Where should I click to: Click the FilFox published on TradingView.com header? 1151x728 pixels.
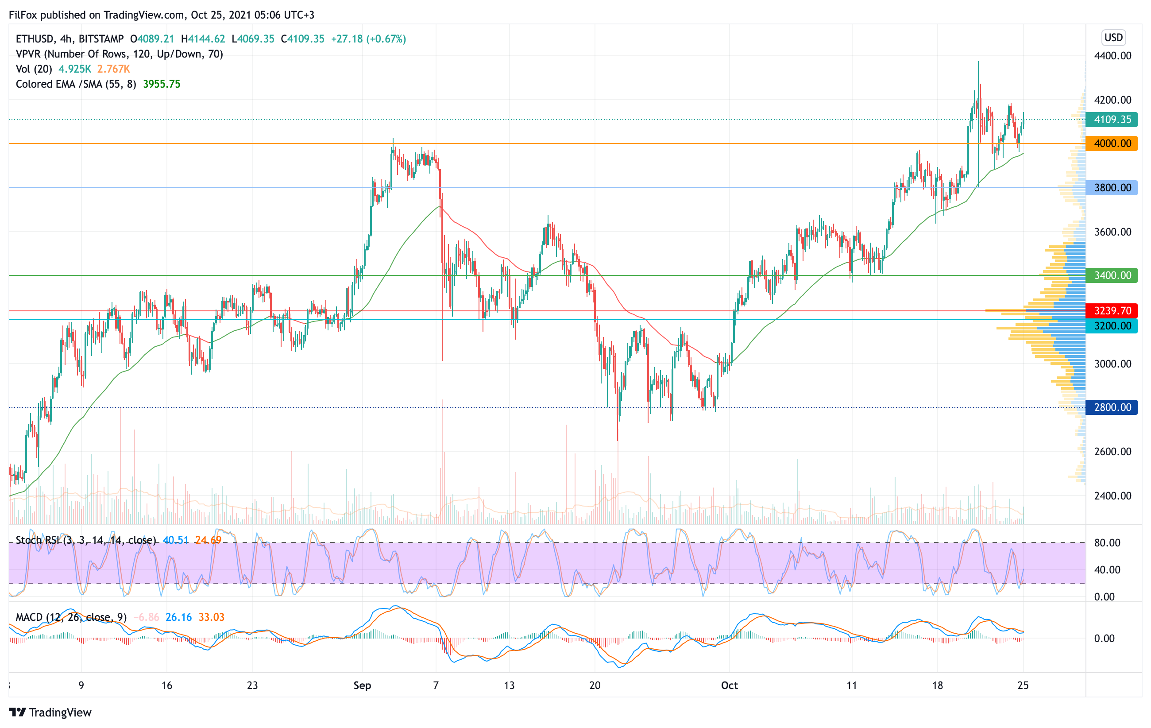[x=162, y=15]
